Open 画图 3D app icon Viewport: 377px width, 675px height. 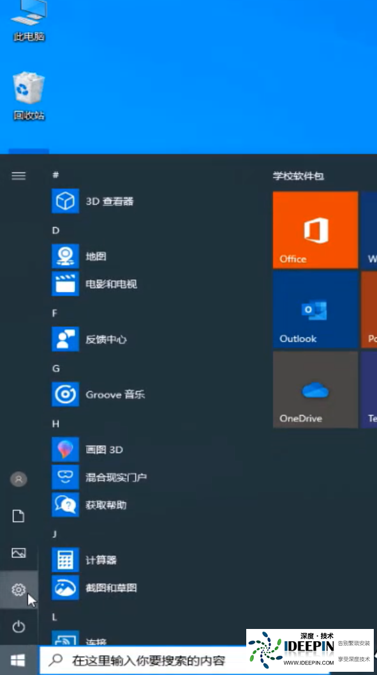point(65,449)
